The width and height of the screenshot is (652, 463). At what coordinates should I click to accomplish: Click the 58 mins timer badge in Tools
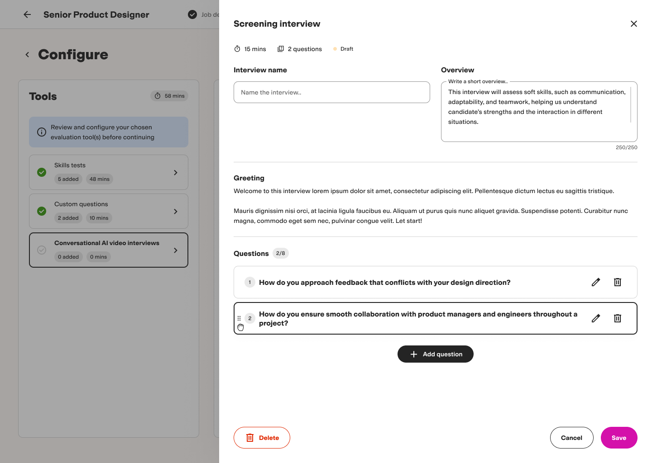click(169, 96)
